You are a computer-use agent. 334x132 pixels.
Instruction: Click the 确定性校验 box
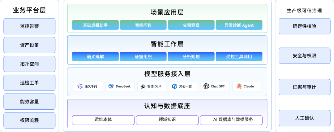tap(304, 26)
